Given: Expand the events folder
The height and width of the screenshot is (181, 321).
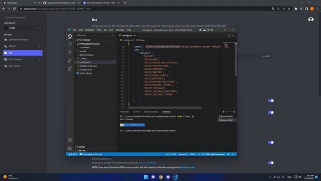Looking at the screenshot, I should pyautogui.click(x=82, y=51).
